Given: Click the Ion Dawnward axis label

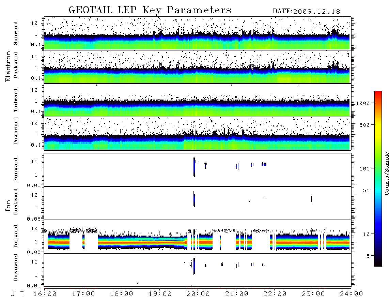Looking at the screenshot, I should (16, 267).
